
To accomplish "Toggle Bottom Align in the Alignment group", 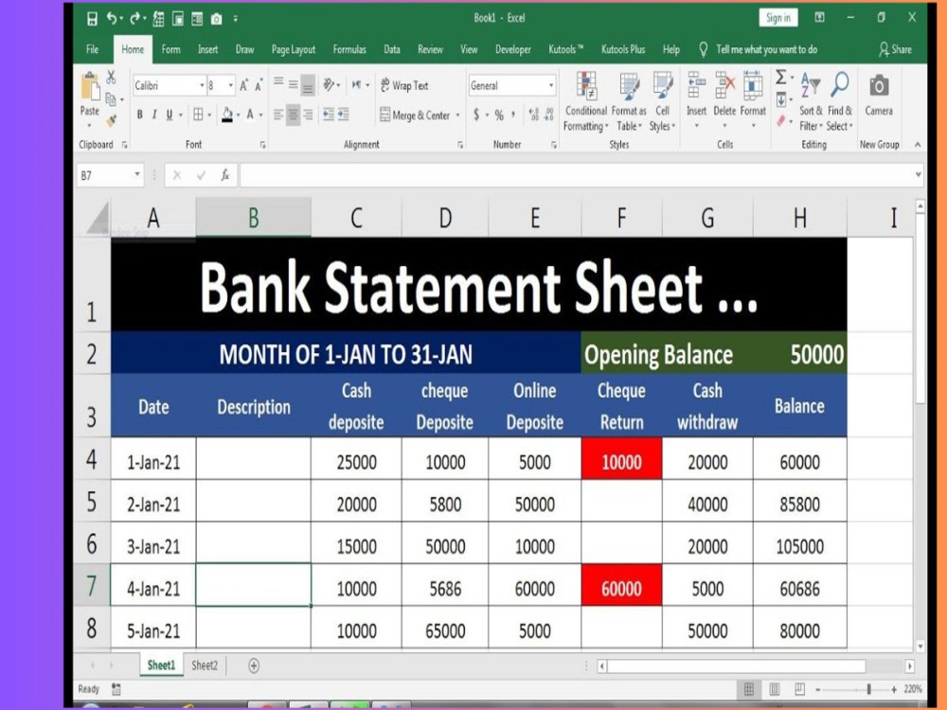I will [308, 85].
